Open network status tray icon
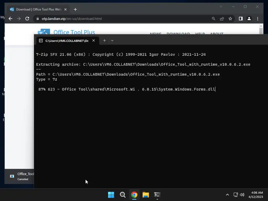The height and width of the screenshot is (201, 268). (236, 195)
